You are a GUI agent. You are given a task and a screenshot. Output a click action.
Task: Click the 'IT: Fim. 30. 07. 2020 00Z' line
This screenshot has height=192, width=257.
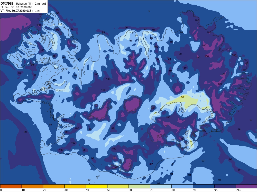16,7
